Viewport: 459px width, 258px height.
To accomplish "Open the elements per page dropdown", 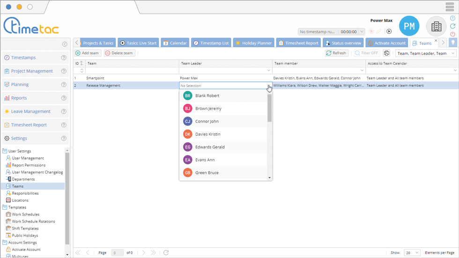I will click(x=412, y=253).
